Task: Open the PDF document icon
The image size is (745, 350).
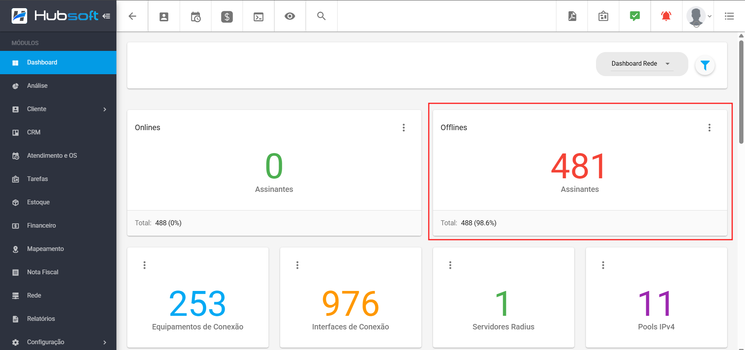Action: click(572, 16)
